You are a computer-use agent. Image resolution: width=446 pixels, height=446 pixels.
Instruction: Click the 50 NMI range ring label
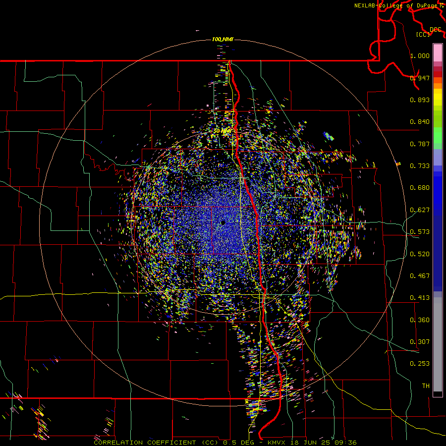tap(223, 131)
